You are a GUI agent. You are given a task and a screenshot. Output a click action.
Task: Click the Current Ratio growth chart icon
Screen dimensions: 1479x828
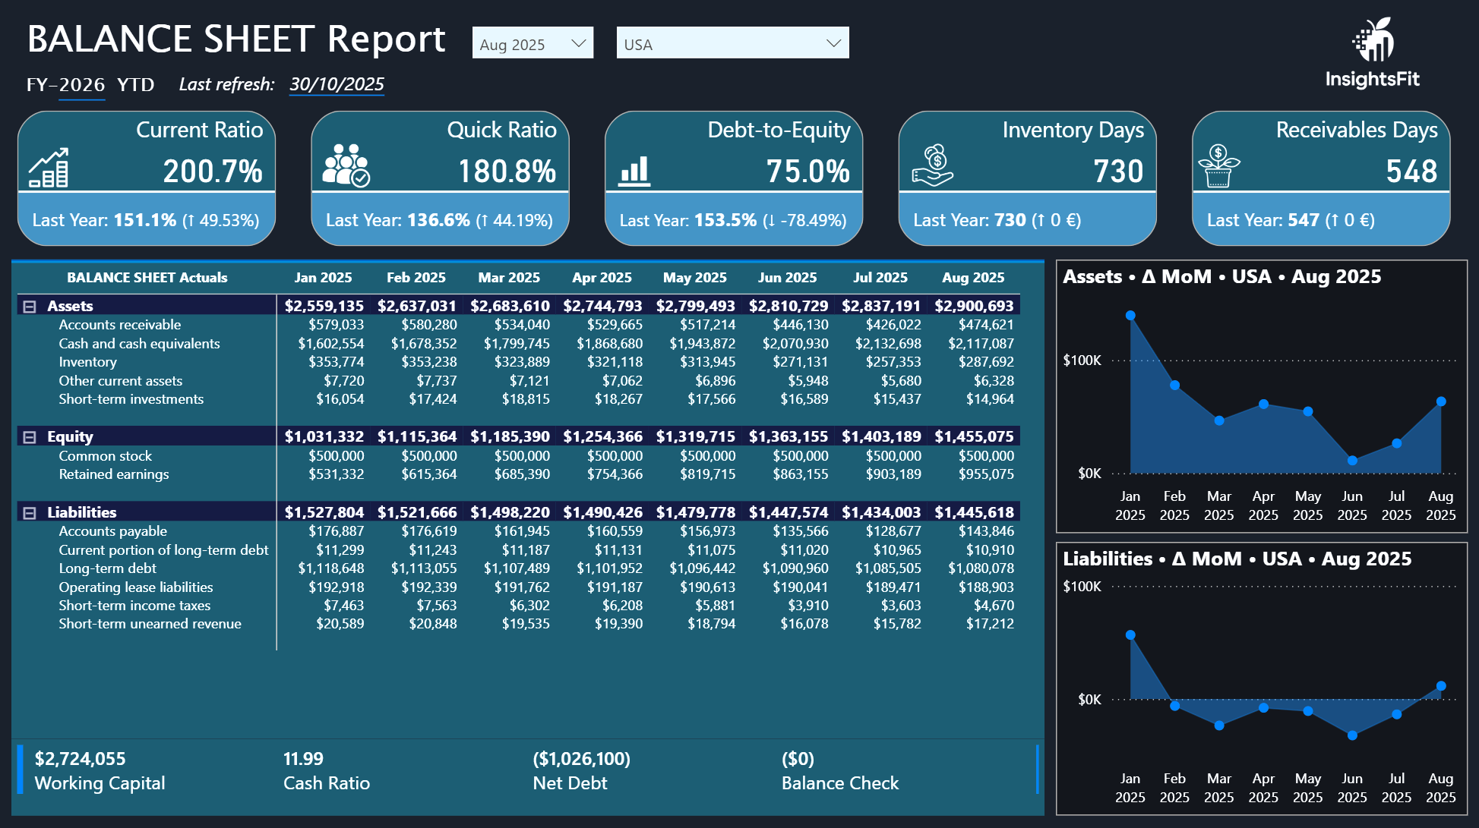(x=49, y=168)
